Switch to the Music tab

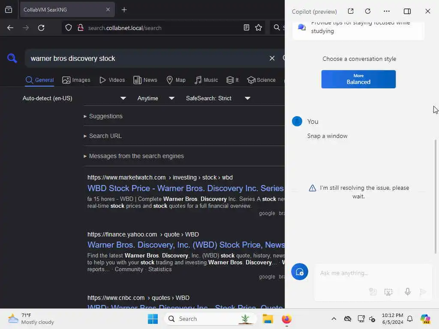206,80
